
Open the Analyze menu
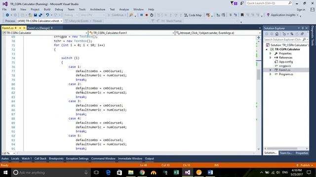124,9
